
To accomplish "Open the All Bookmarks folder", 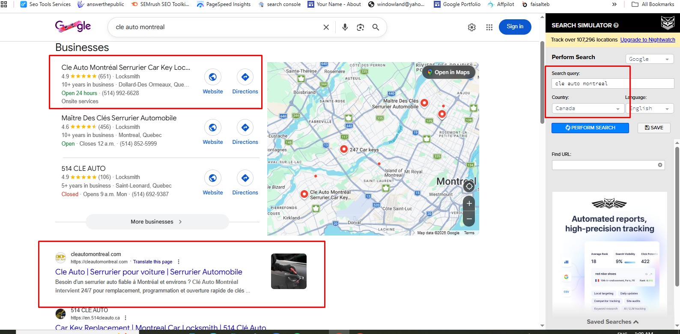I will pos(653,4).
